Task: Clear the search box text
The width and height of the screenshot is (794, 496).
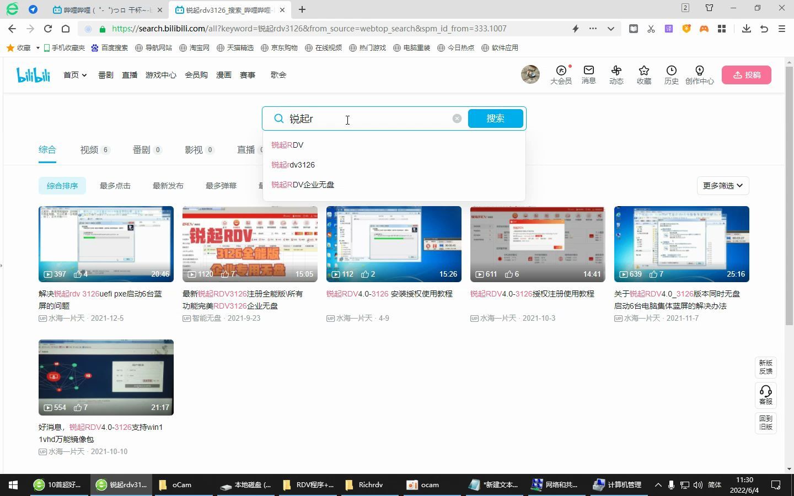Action: click(x=457, y=118)
